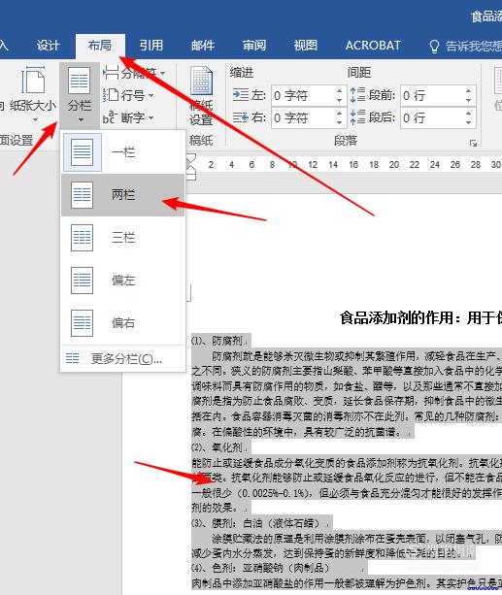The image size is (502, 595).
Task: Decrease 段后 spacing with down stepper
Action: tap(469, 122)
